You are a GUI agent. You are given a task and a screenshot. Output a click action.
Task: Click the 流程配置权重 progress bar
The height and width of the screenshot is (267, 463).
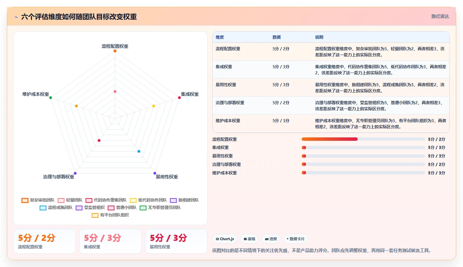coord(363,139)
